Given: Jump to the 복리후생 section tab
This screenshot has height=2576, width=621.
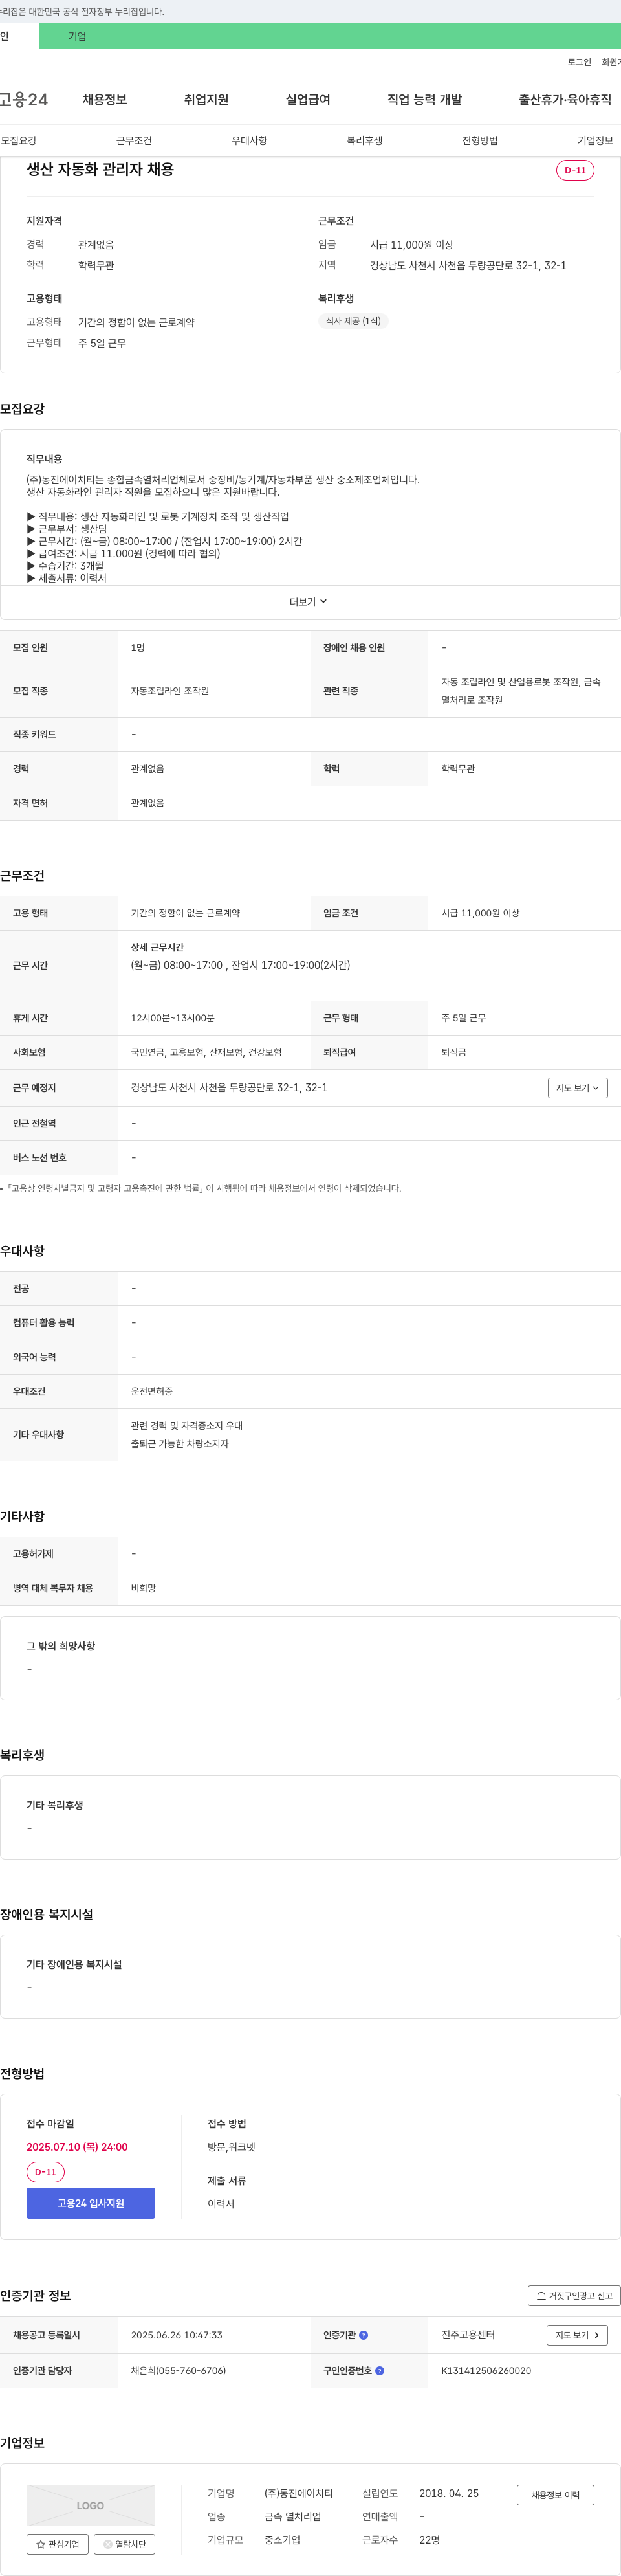Looking at the screenshot, I should 364,140.
